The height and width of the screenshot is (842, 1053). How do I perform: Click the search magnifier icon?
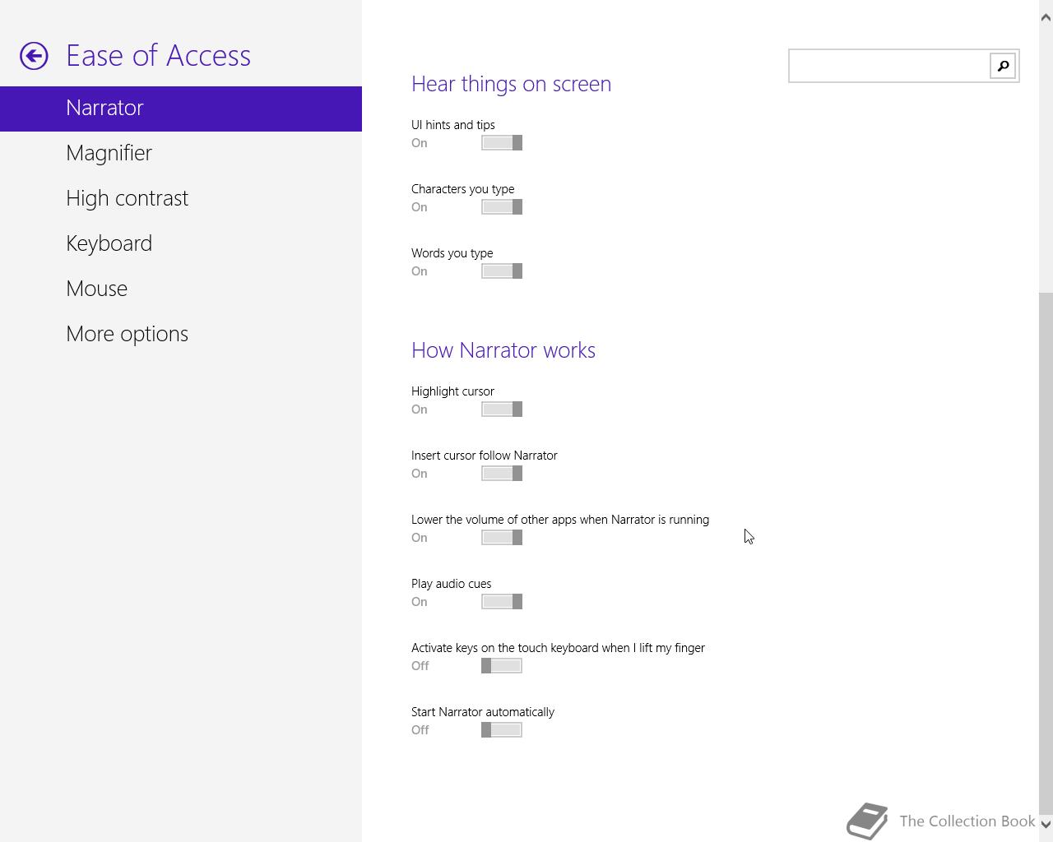click(x=1003, y=66)
